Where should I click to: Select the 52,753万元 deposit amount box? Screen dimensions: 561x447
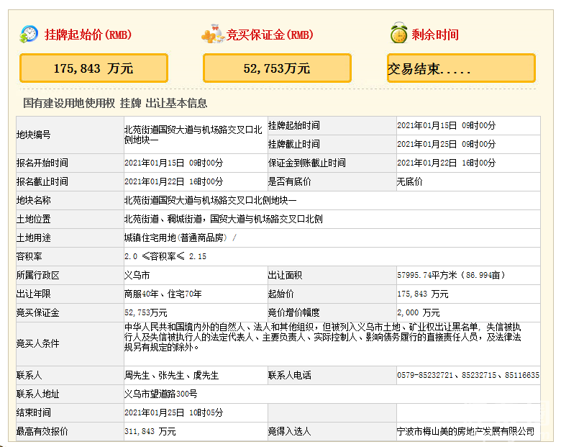click(277, 68)
